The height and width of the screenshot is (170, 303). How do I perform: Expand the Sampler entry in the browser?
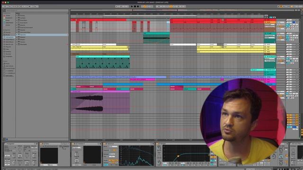point(17,37)
